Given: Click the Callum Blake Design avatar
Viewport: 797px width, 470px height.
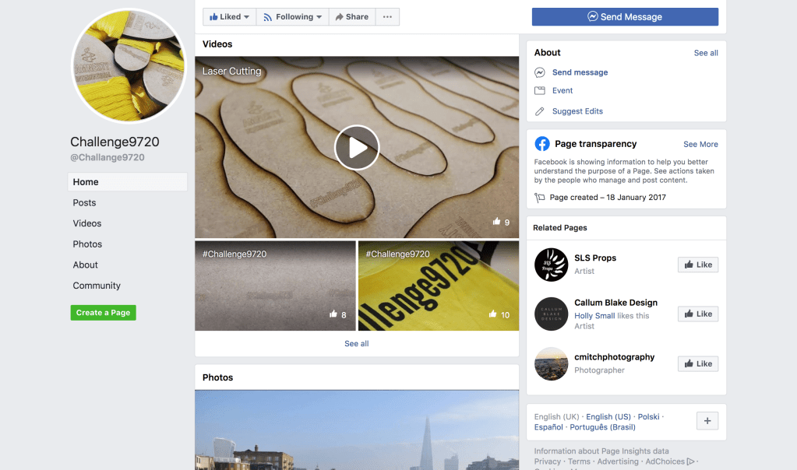Looking at the screenshot, I should [x=551, y=314].
